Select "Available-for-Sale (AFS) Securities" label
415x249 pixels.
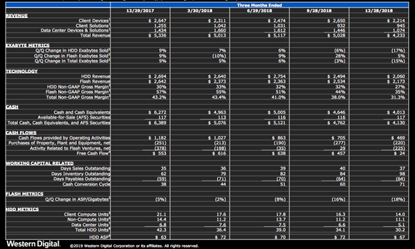coord(74,117)
